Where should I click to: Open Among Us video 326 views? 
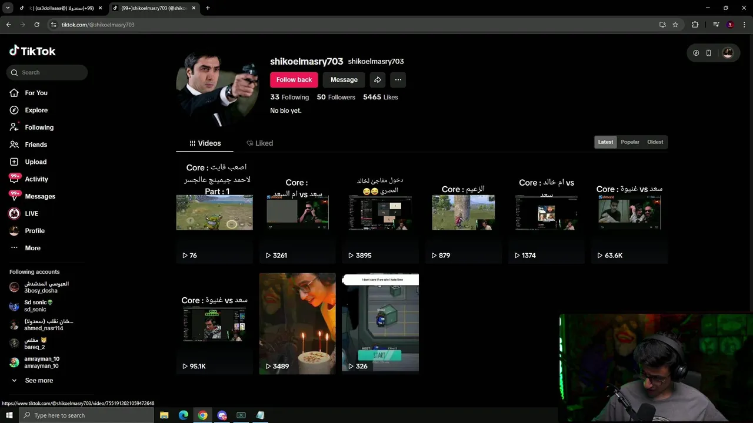(380, 324)
